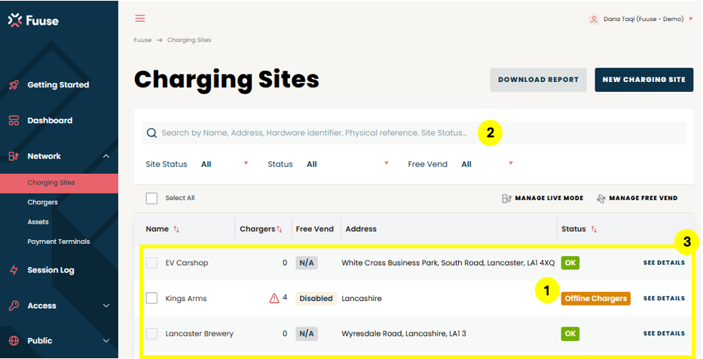Screen dimensions: 703x359
Task: Click the site search input field
Action: pos(414,133)
